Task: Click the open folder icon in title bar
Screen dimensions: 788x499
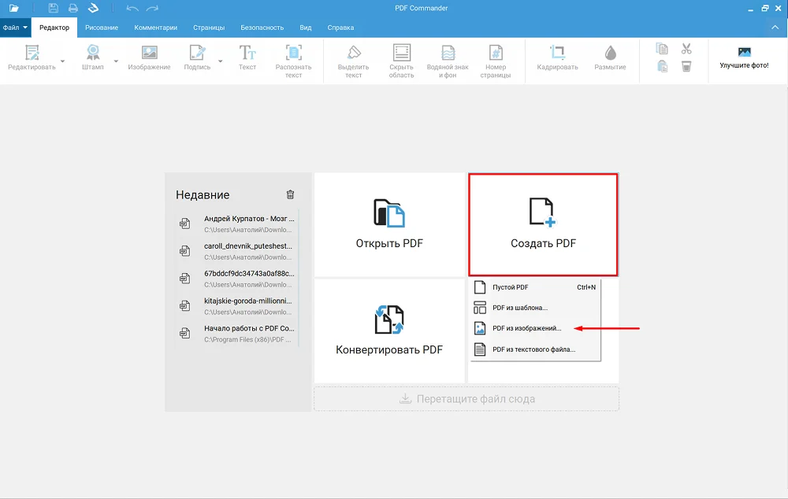Action: [14, 8]
